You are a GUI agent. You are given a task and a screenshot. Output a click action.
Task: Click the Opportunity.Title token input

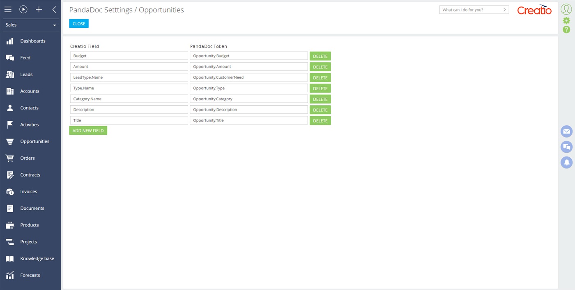tap(249, 120)
